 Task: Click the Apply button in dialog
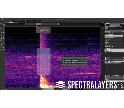[x=83, y=65]
